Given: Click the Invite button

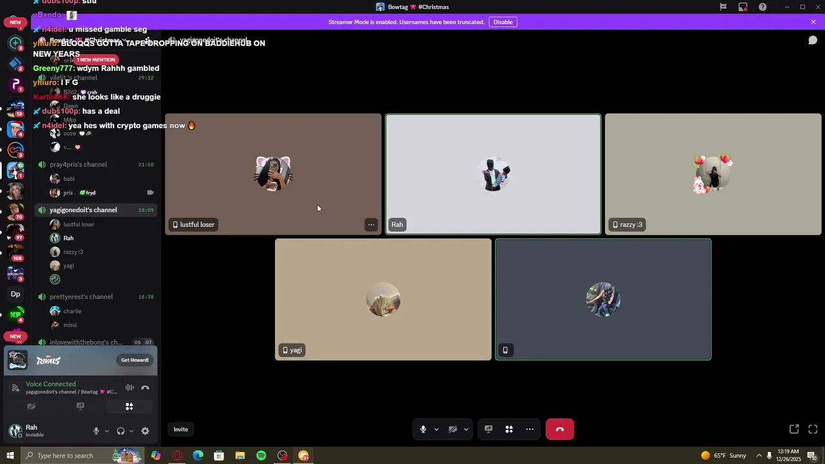Looking at the screenshot, I should pyautogui.click(x=180, y=429).
